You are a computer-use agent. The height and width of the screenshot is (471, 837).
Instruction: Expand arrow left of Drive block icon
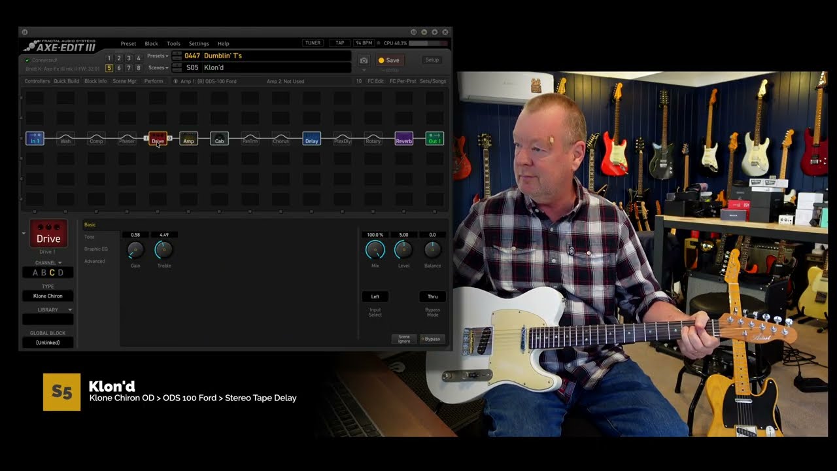point(24,233)
